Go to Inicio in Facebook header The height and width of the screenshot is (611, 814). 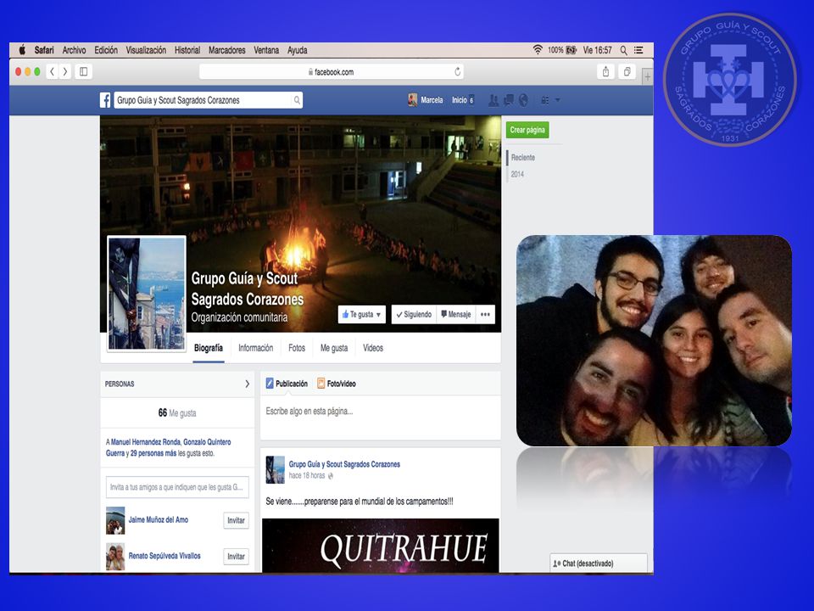[x=460, y=100]
